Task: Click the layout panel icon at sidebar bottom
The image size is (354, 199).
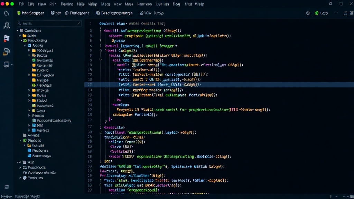Action: coord(7,187)
